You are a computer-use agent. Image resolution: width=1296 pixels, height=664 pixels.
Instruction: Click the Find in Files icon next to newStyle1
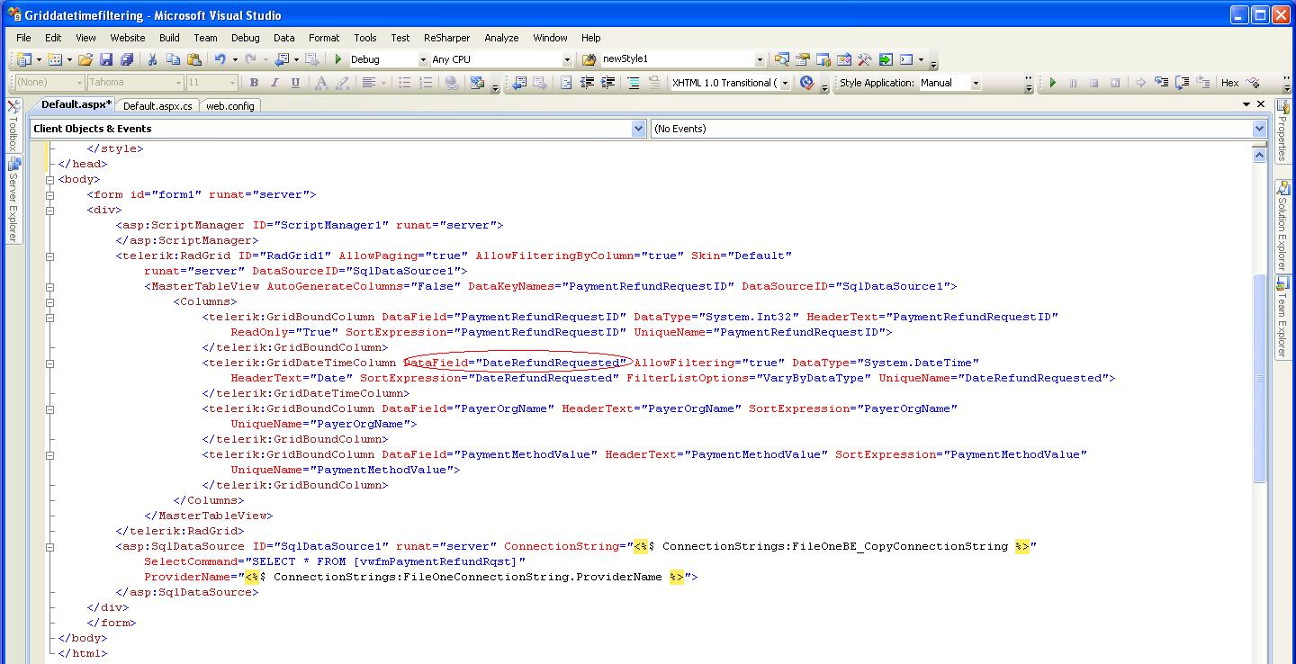[x=589, y=59]
